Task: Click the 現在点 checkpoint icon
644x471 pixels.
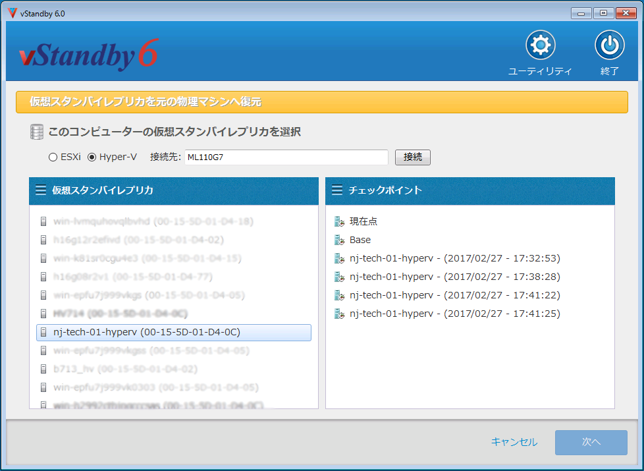Action: pos(339,221)
